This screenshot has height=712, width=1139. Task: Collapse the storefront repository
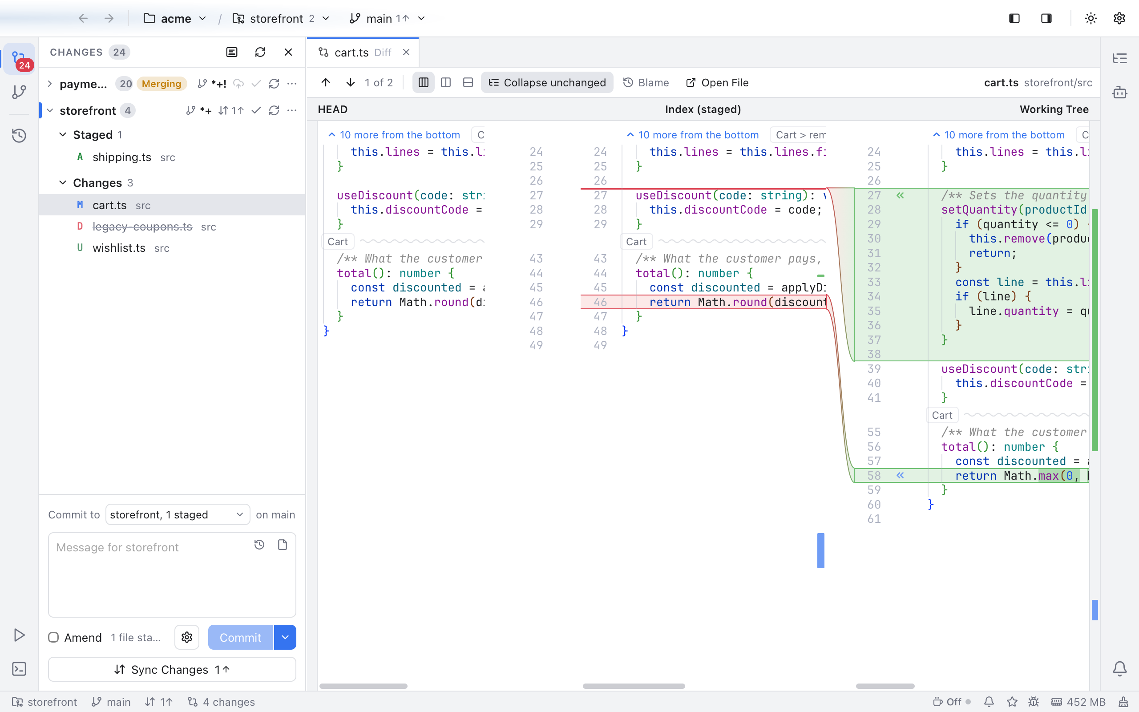click(50, 111)
